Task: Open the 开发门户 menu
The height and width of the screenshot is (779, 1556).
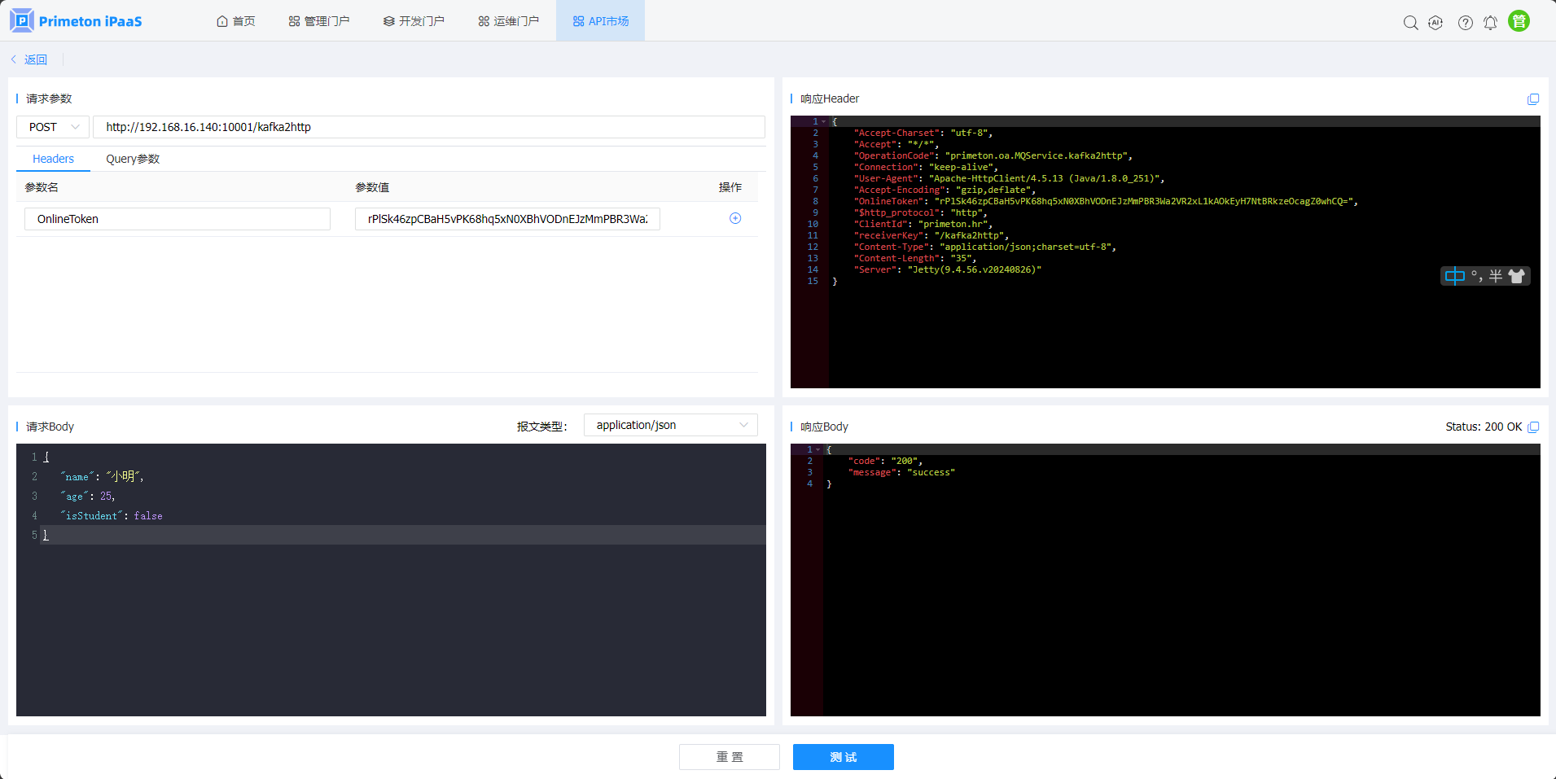Action: (x=414, y=21)
